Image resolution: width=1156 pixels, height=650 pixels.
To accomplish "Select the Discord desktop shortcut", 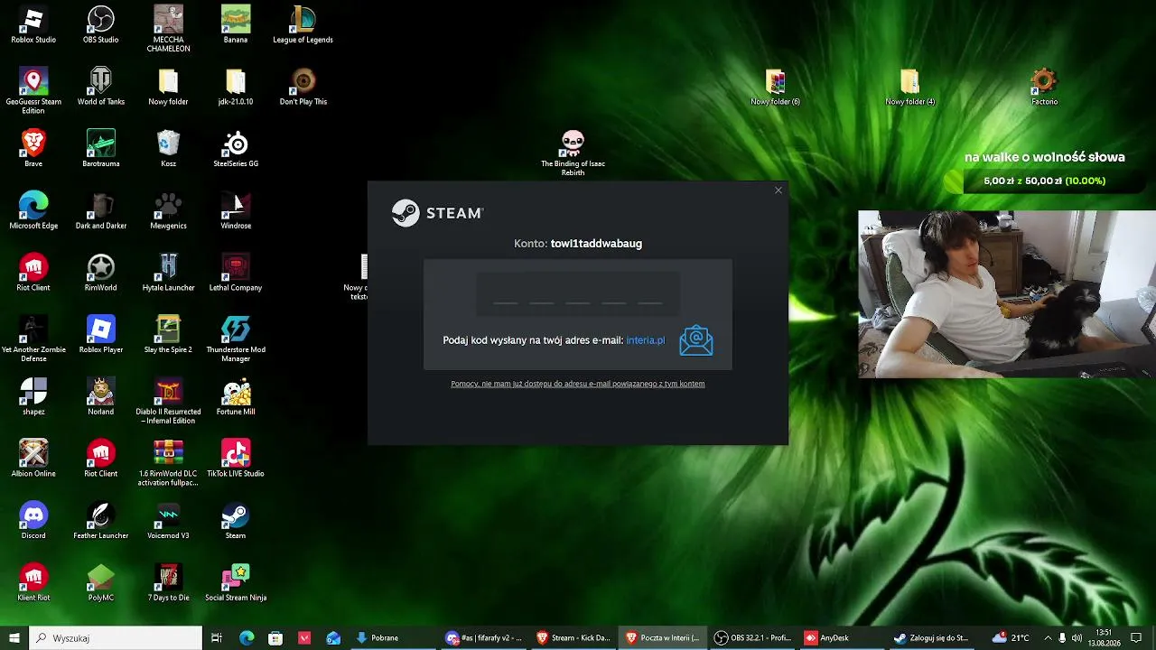I will [x=33, y=522].
